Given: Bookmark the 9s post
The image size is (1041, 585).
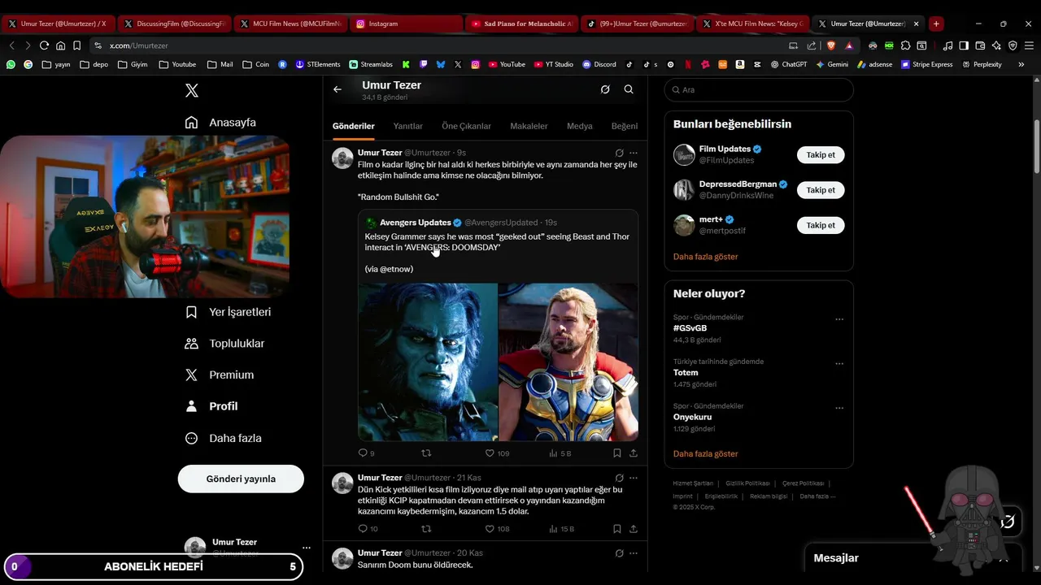Looking at the screenshot, I should tap(617, 453).
